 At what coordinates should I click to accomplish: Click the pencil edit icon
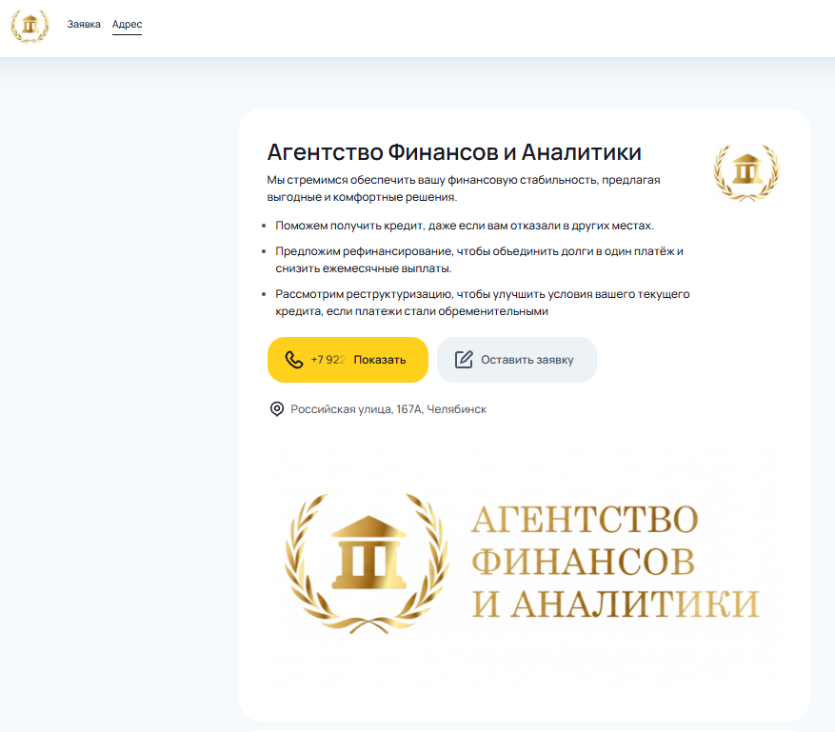(464, 360)
